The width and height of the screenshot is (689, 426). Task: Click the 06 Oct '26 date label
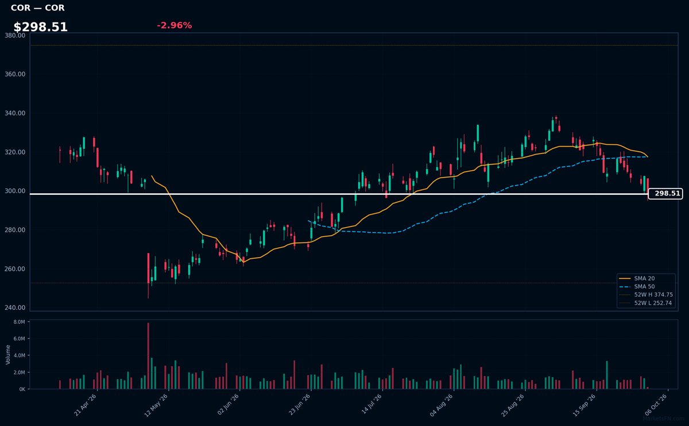point(655,405)
